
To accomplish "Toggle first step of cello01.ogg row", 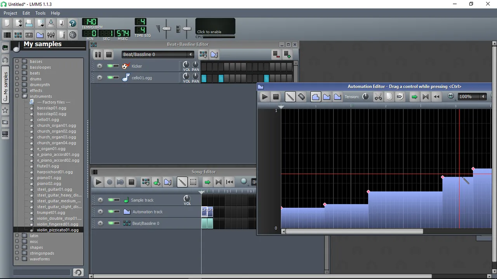I will [204, 78].
